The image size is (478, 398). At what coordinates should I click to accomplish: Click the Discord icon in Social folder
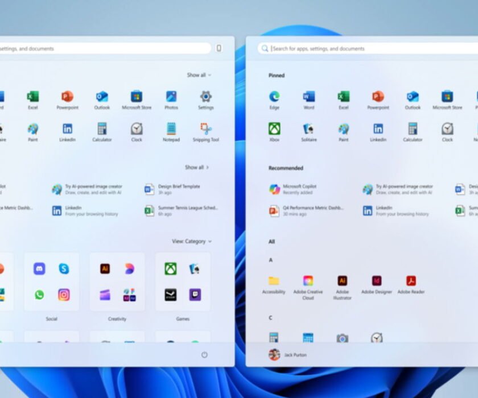coord(39,269)
